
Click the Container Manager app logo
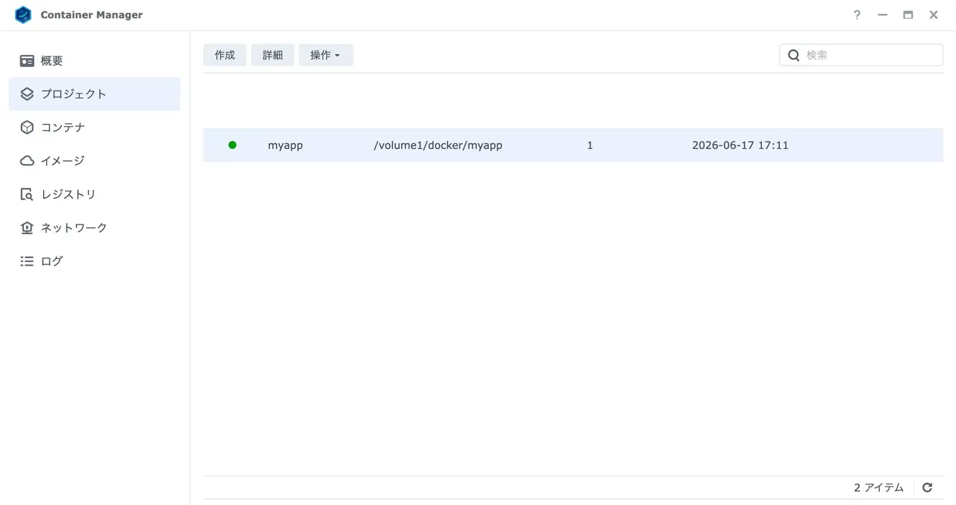click(x=23, y=15)
